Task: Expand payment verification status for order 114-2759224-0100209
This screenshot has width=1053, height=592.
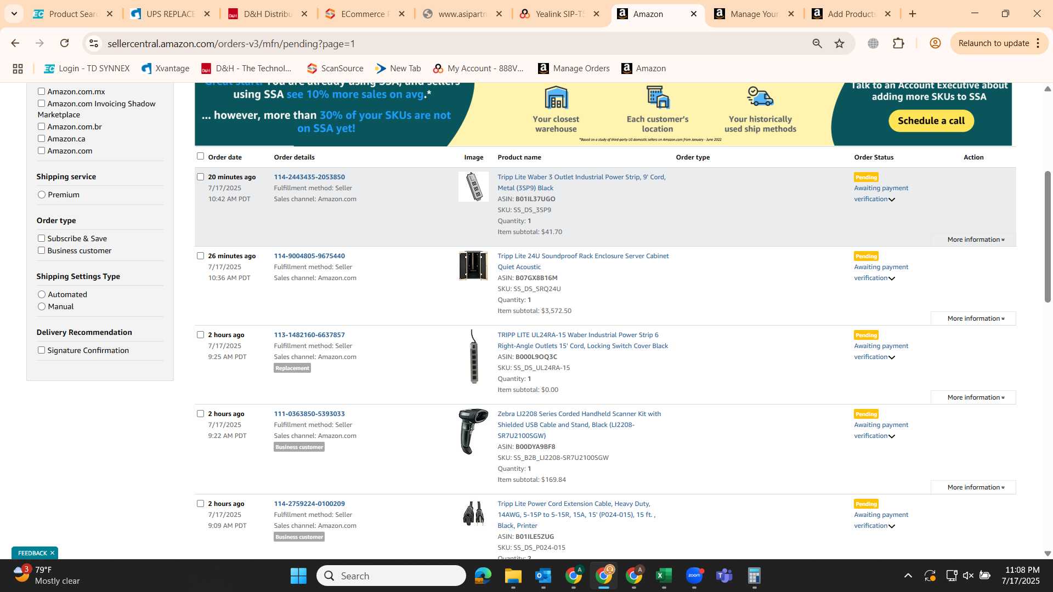Action: pos(892,526)
